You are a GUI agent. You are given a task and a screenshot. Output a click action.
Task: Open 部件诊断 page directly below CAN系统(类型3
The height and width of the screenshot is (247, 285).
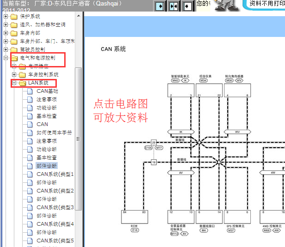pos(47,216)
